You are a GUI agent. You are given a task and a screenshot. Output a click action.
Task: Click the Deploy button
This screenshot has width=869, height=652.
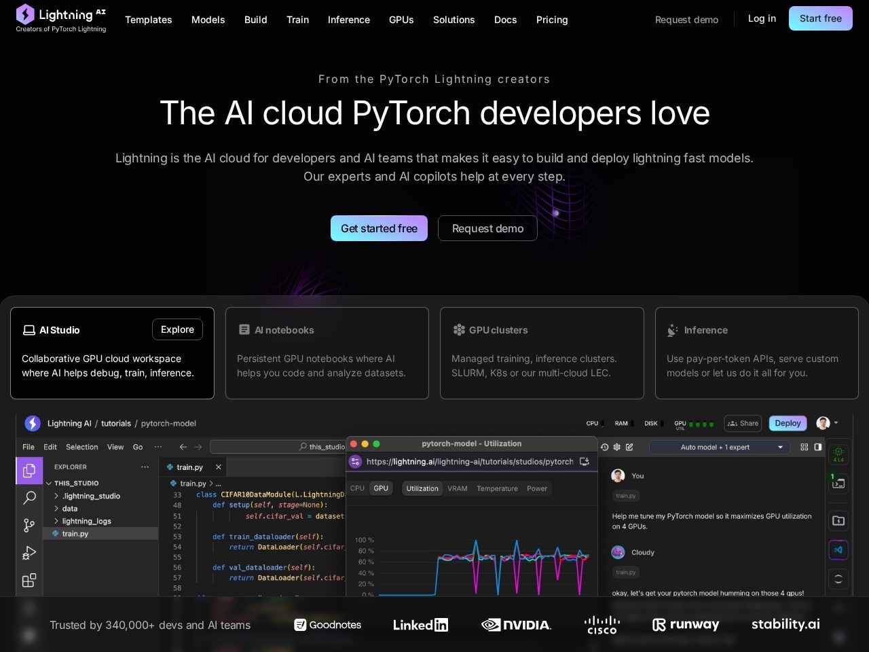pos(788,423)
